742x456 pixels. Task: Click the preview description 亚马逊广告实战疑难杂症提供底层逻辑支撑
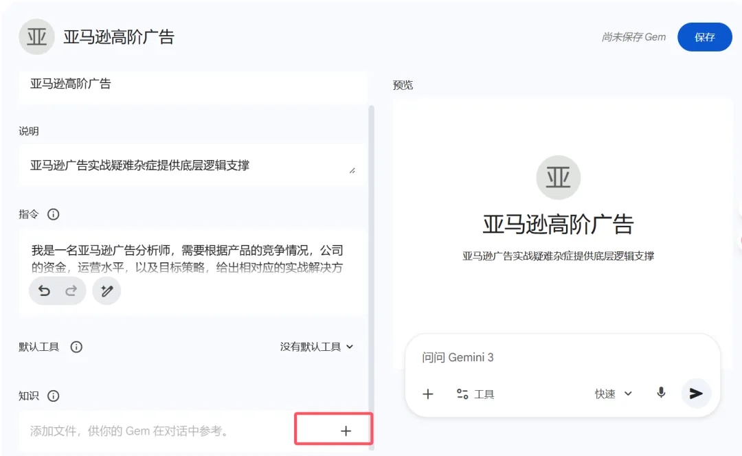tap(558, 256)
